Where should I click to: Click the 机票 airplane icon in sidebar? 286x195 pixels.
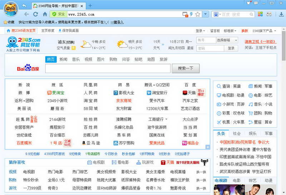click(x=219, y=122)
